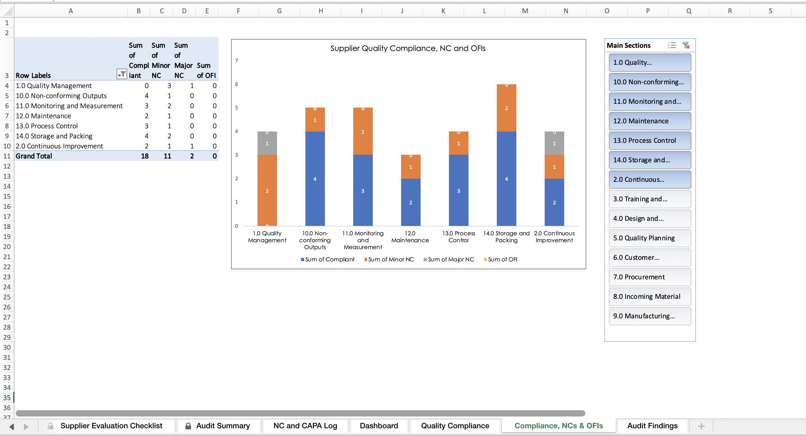
Task: Select column header H
Action: [x=321, y=11]
